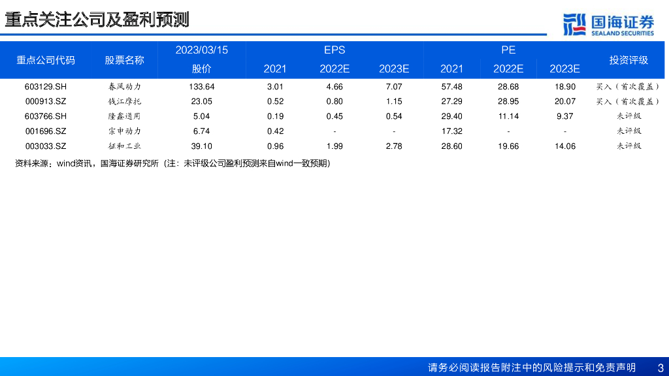Click 钱江摩托 rating 买入（首次覆盖）
The width and height of the screenshot is (669, 376).
click(x=628, y=101)
